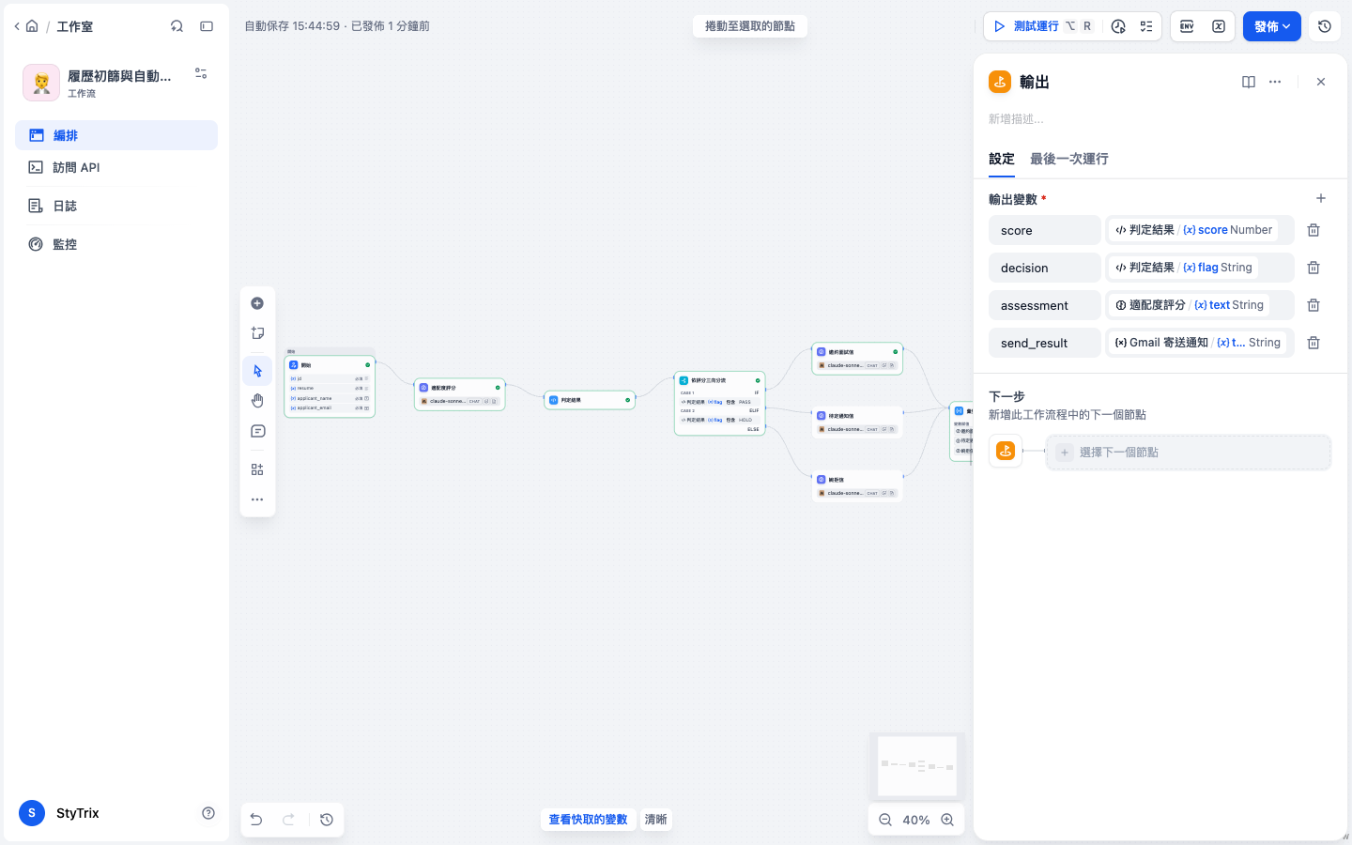Open the assessment text variable selector
This screenshot has height=845, width=1352.
(1200, 305)
